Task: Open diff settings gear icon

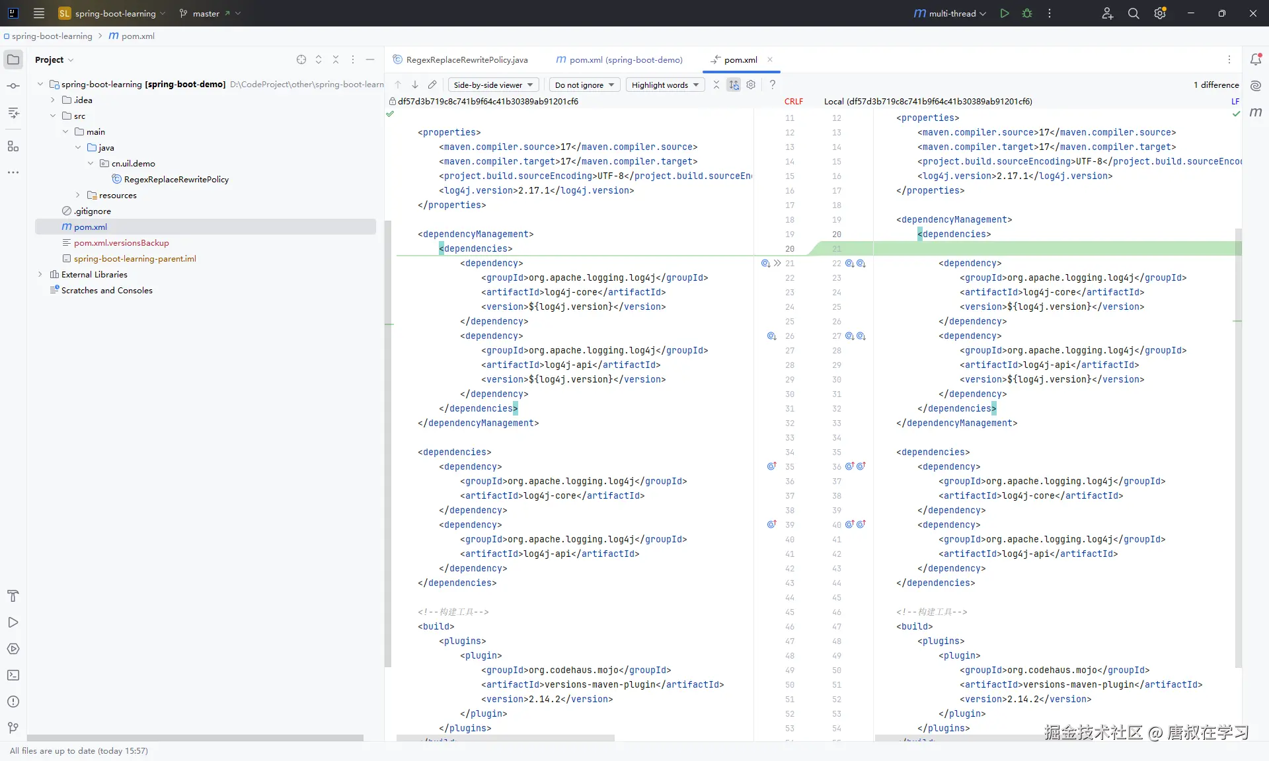Action: pos(751,85)
